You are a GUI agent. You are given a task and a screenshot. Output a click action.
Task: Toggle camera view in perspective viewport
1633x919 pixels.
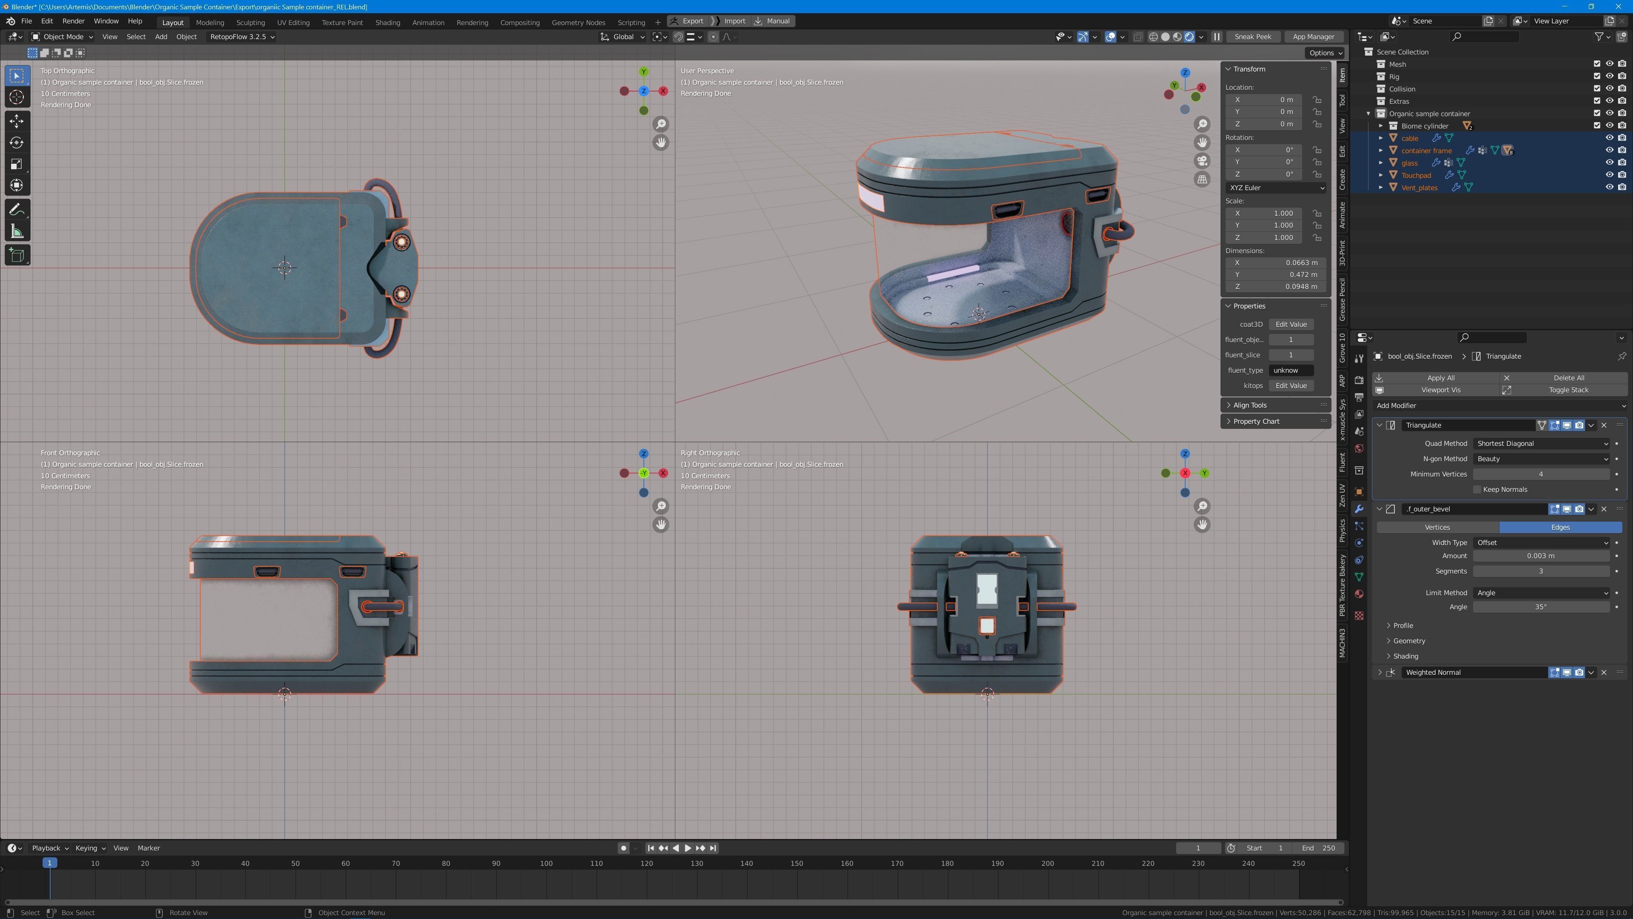pyautogui.click(x=1202, y=161)
